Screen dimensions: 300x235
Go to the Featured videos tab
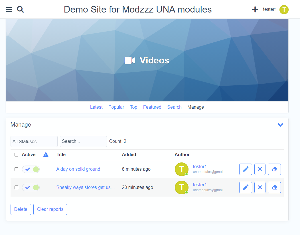coord(152,107)
